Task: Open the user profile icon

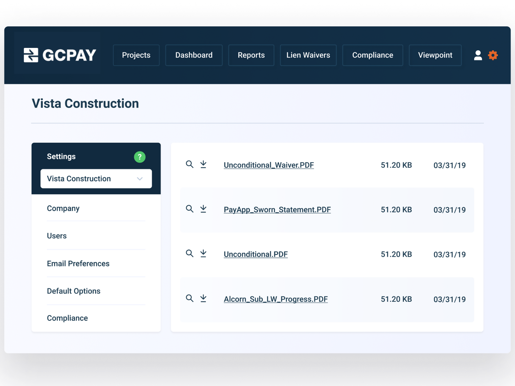Action: point(478,55)
